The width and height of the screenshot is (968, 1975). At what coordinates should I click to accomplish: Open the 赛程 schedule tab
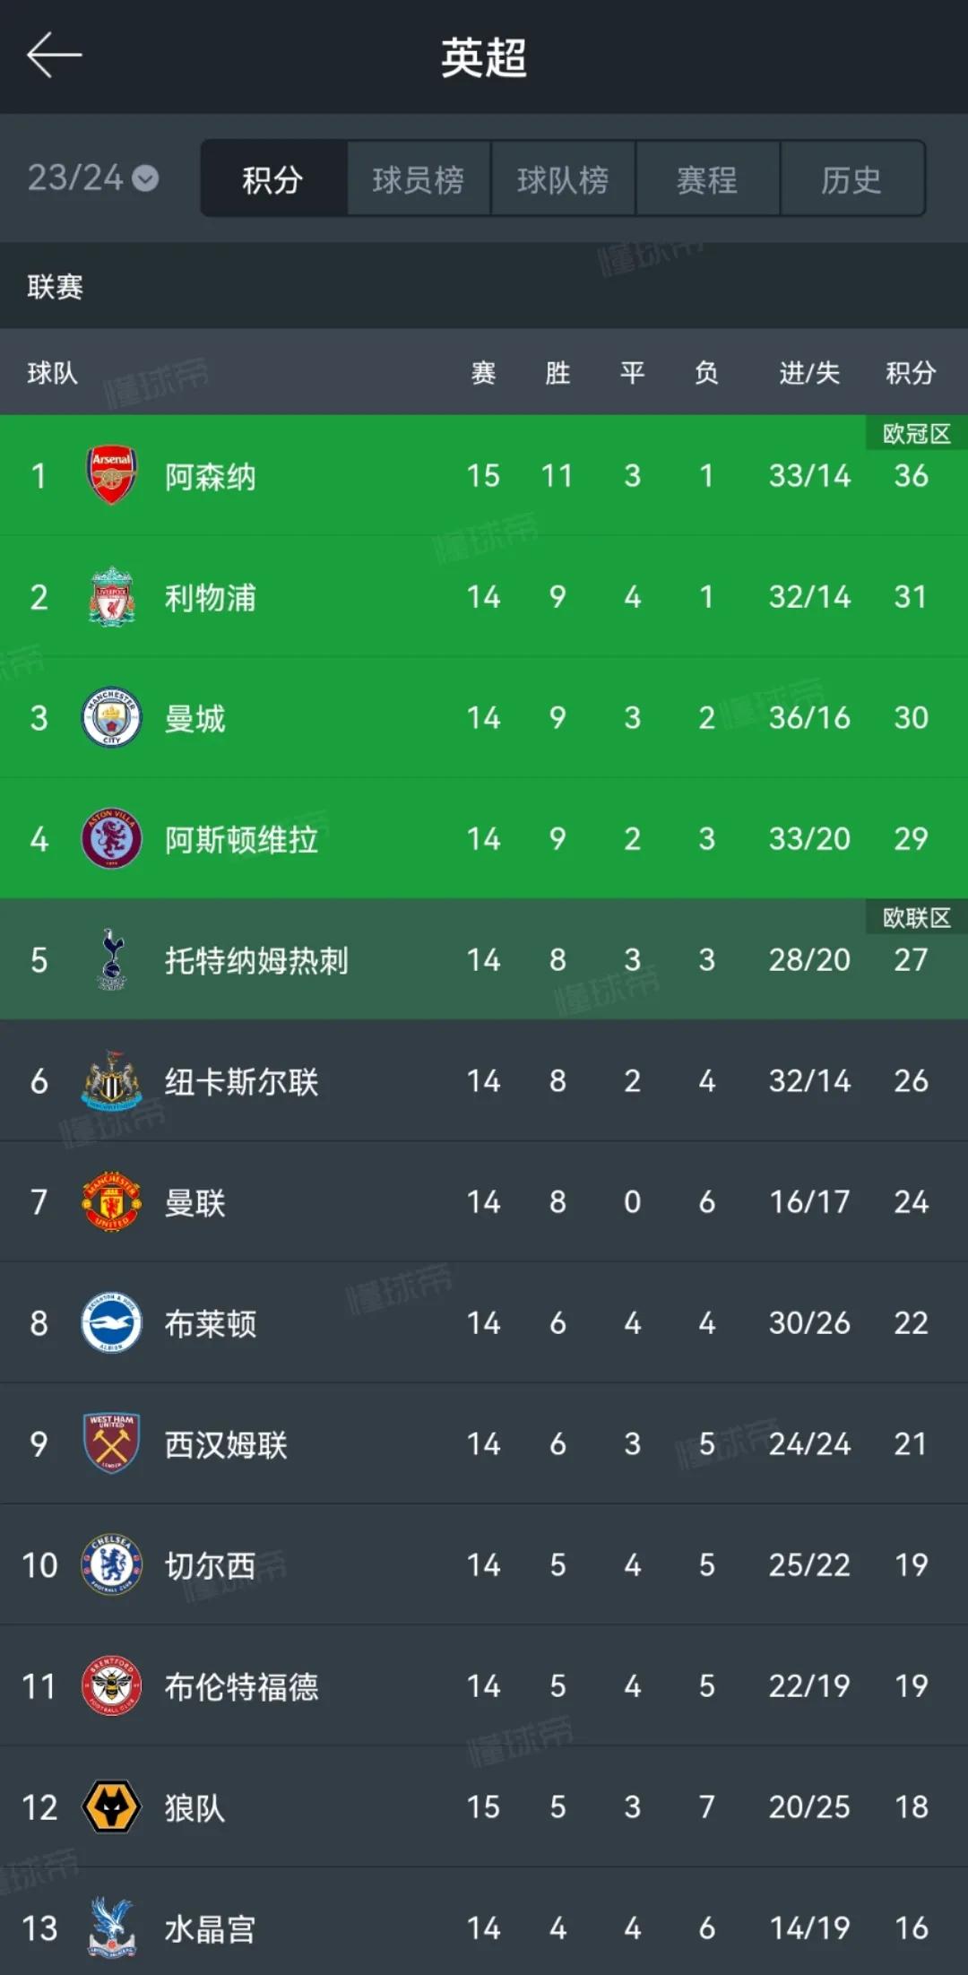point(707,178)
